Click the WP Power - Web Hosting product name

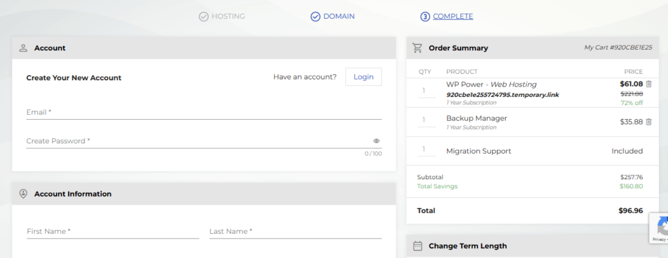(x=492, y=84)
